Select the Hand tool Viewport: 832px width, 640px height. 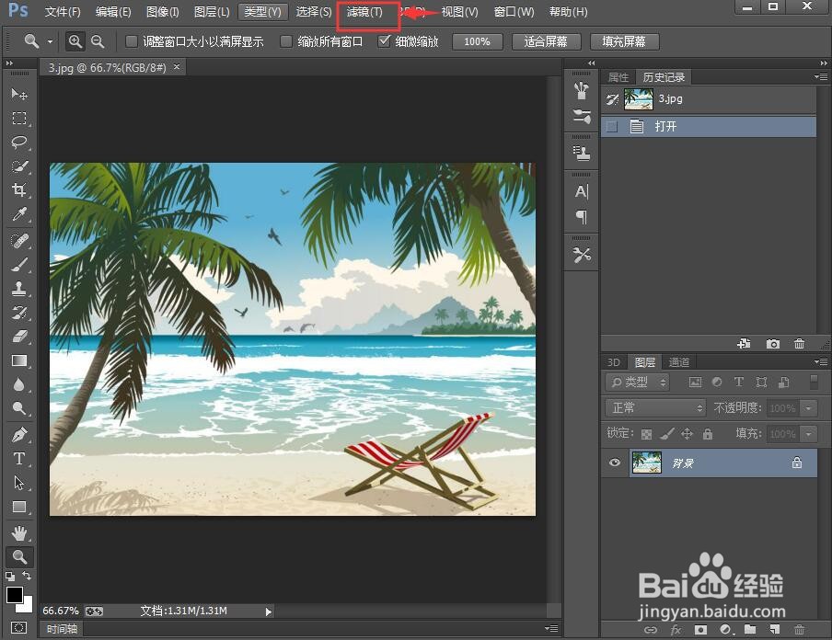[x=19, y=533]
